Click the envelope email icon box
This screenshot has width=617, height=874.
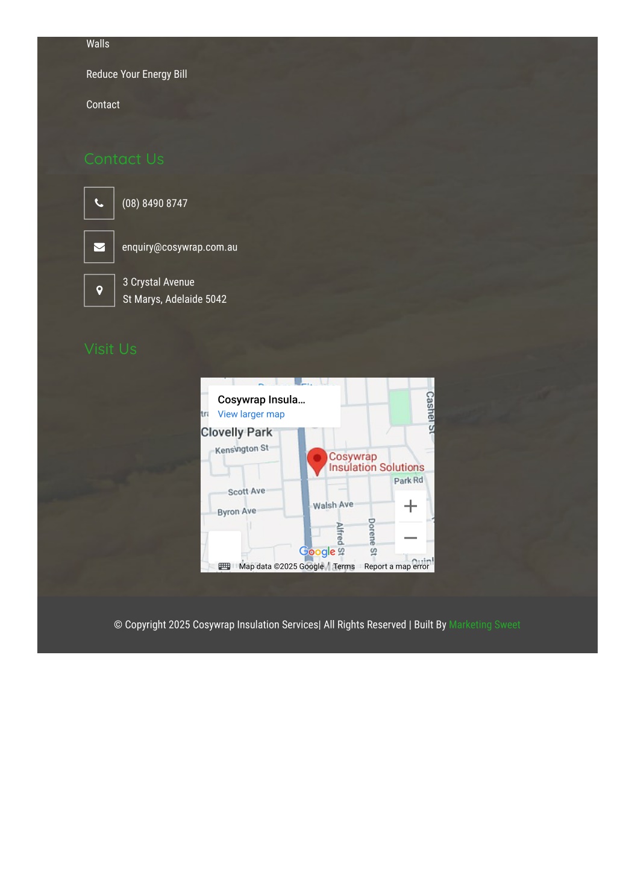coord(99,247)
